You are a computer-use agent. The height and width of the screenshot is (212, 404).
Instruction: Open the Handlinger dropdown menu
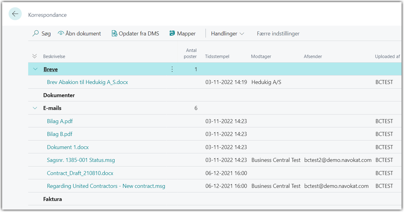(x=227, y=34)
